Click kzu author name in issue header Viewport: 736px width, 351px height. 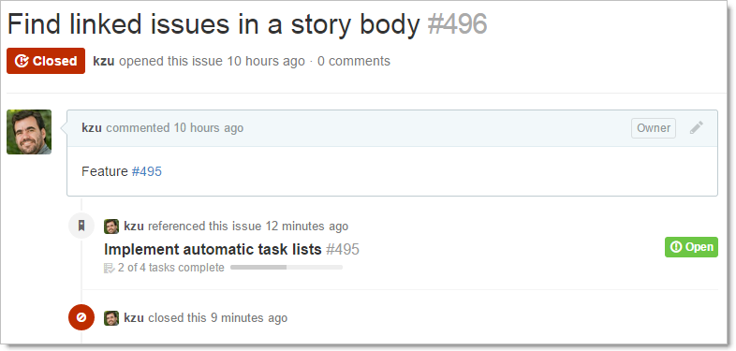pos(104,61)
